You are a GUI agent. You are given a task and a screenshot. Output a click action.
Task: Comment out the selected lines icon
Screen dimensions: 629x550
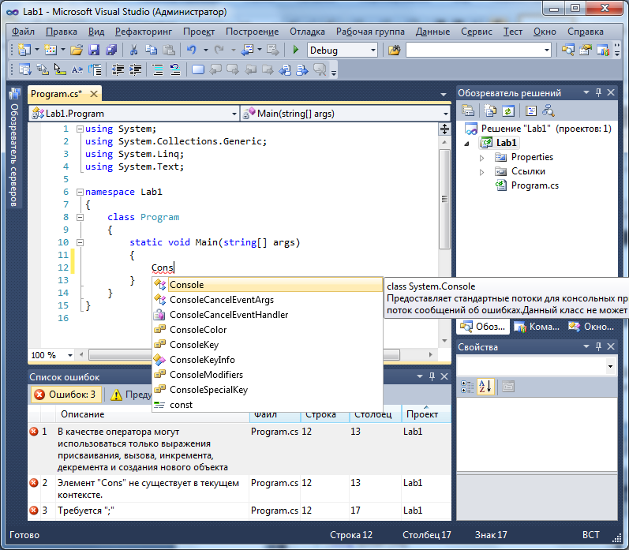(x=158, y=69)
